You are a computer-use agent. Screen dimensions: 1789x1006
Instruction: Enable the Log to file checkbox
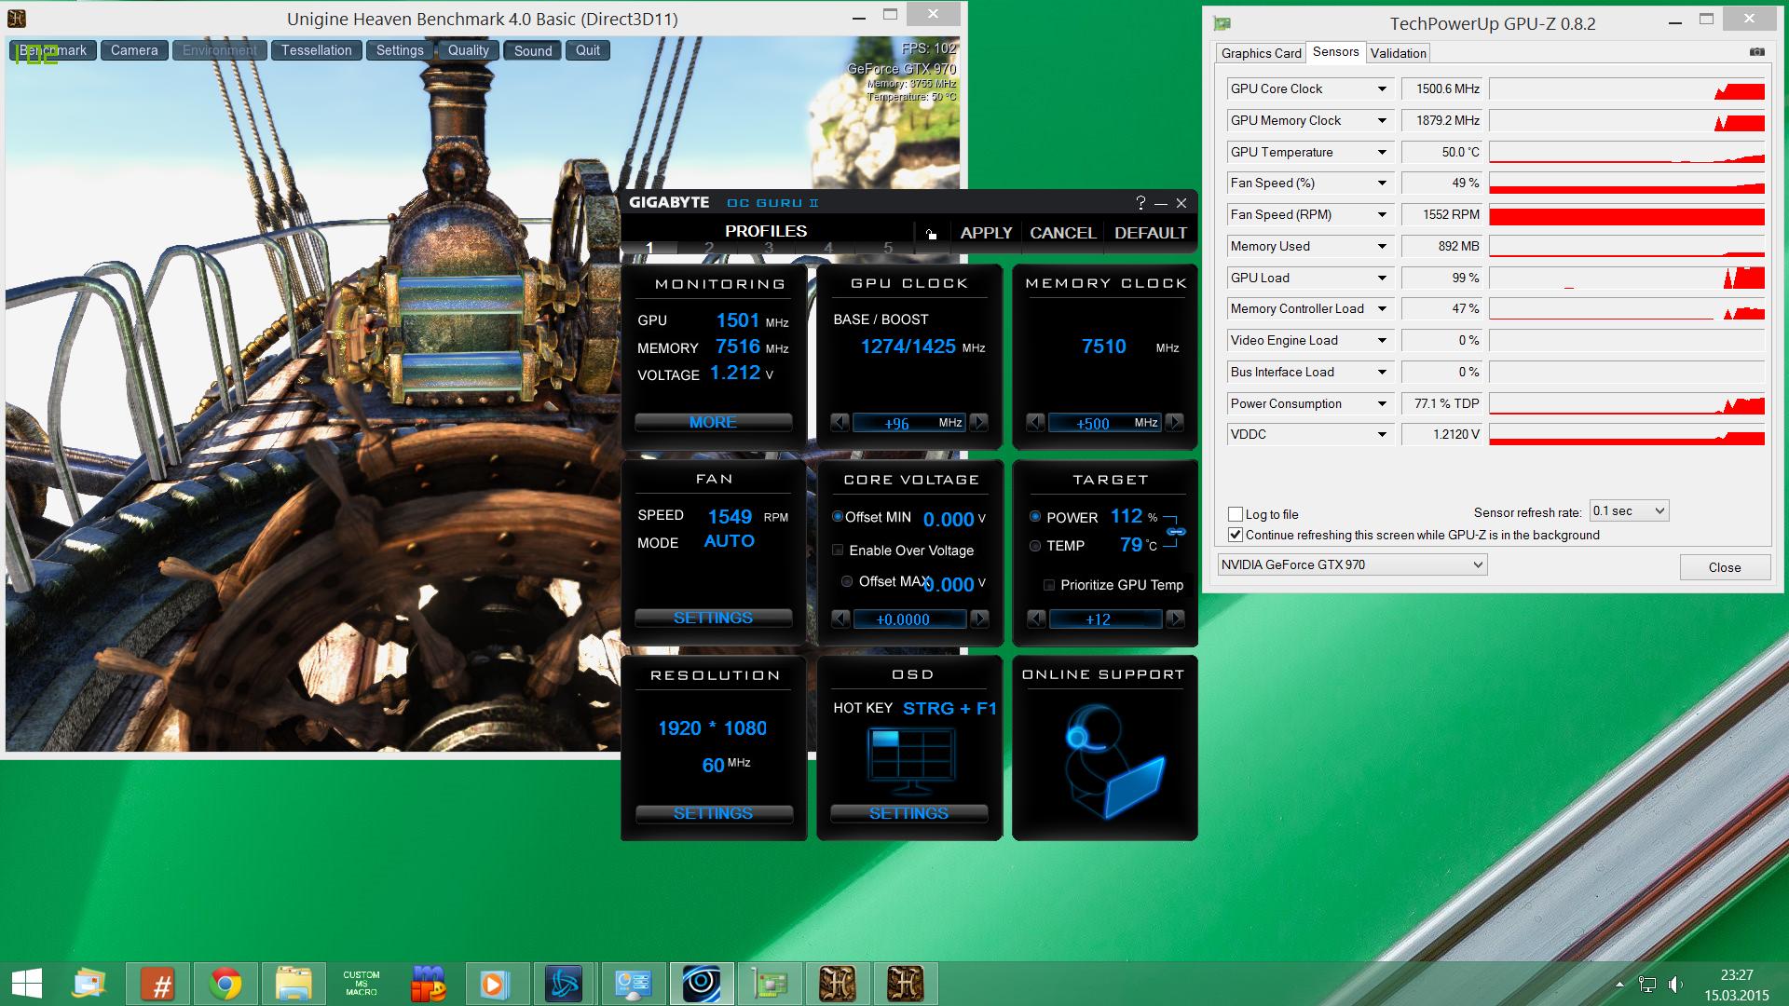1236,514
